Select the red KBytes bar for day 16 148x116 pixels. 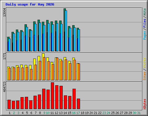coord(74,99)
